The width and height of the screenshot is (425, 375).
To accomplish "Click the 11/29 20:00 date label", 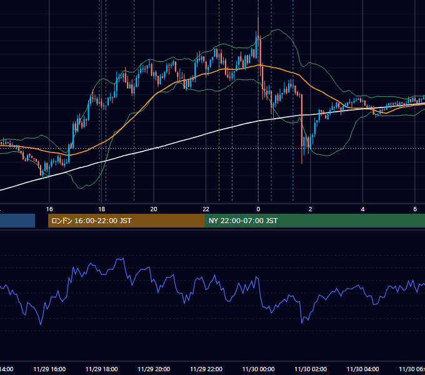I will tap(154, 369).
